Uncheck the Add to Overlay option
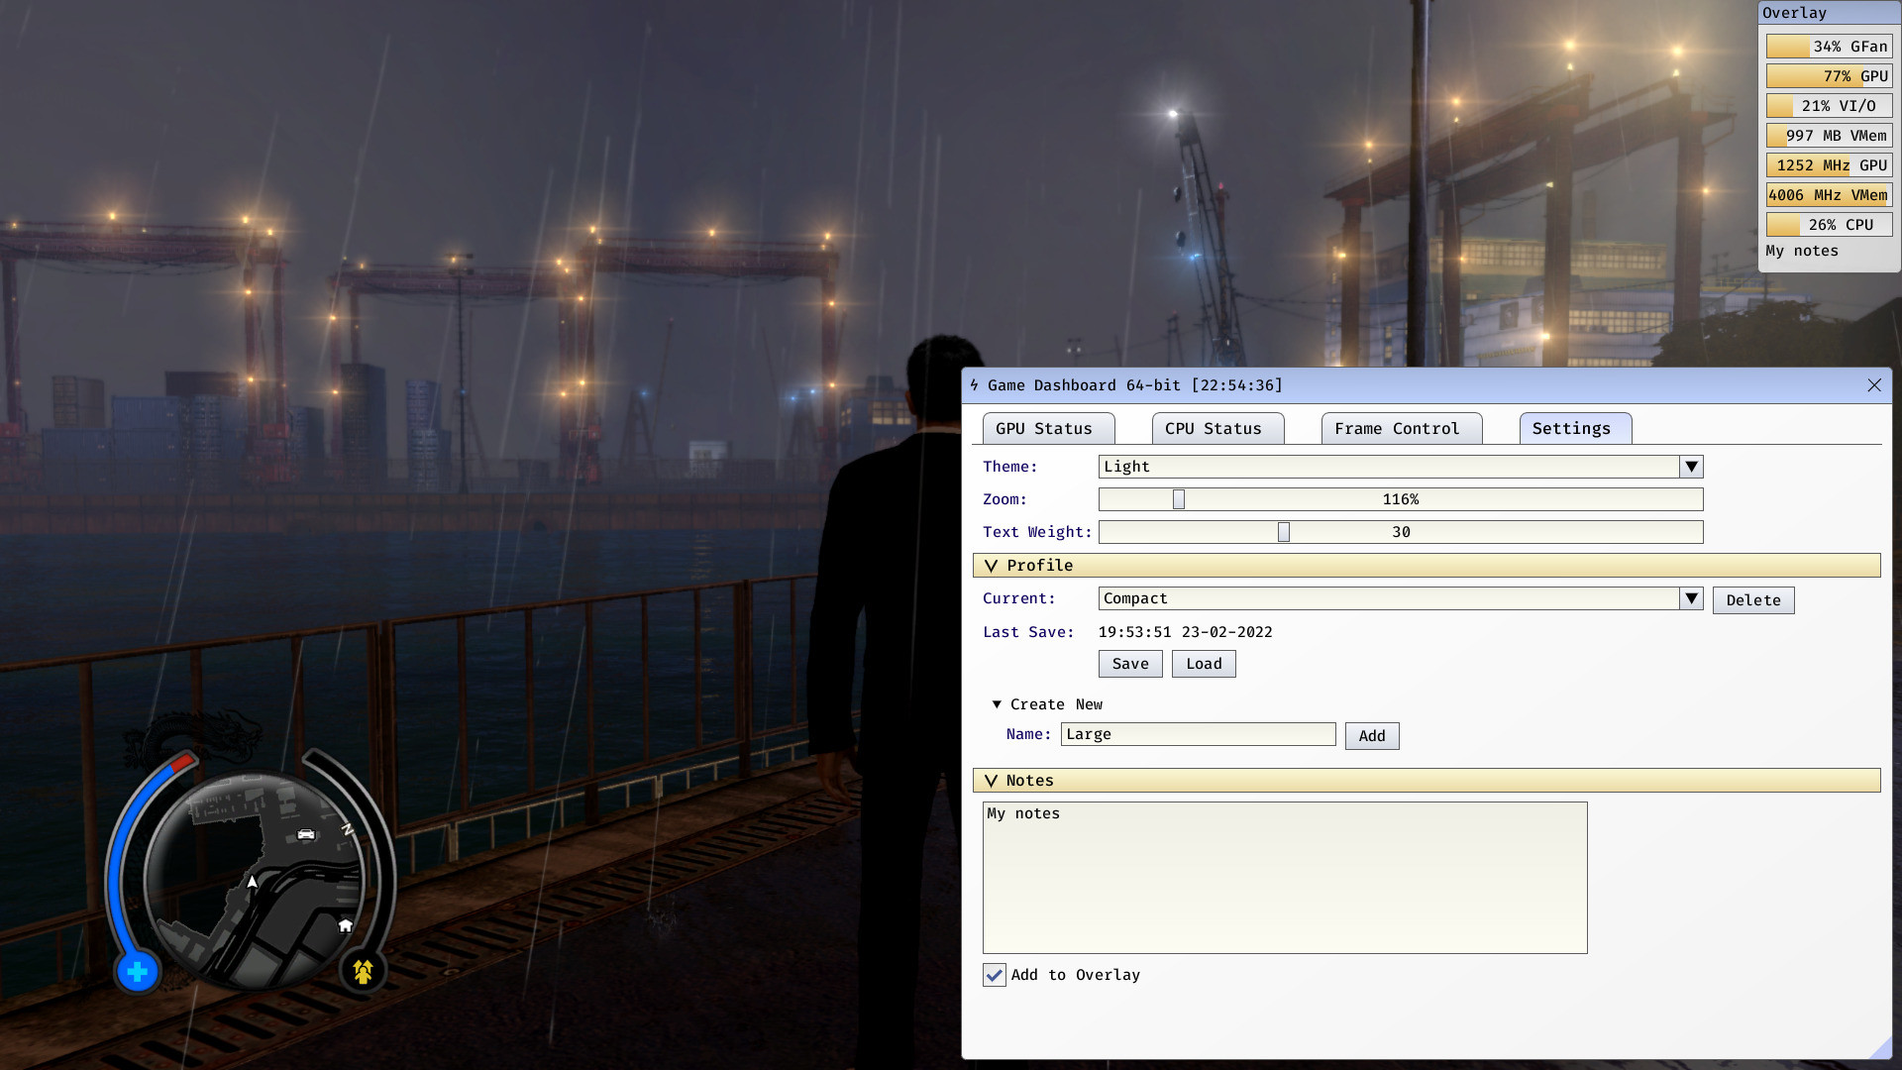The height and width of the screenshot is (1070, 1902). 995,975
